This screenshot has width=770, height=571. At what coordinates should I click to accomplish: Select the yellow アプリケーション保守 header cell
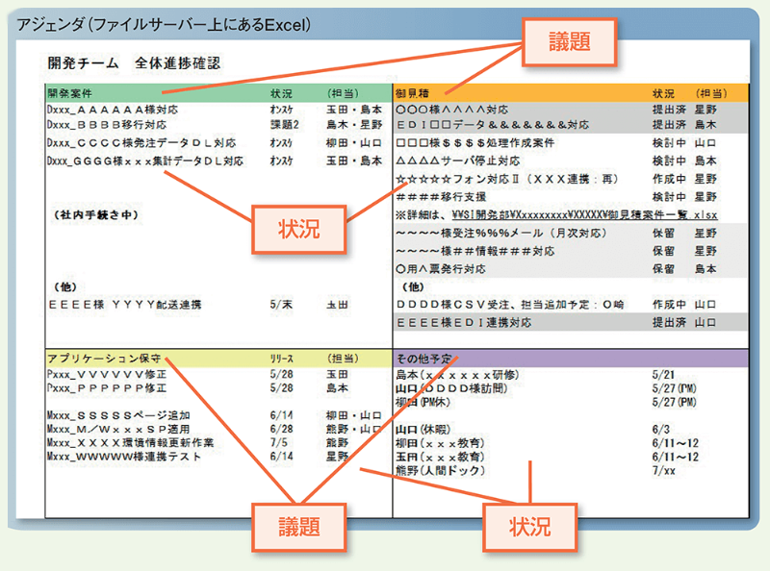103,357
